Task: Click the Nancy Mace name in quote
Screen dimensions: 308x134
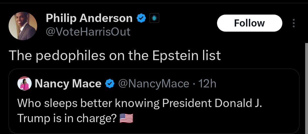Action: (68, 84)
